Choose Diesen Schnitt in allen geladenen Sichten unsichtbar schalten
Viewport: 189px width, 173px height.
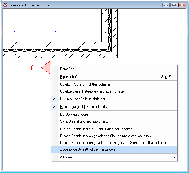(x=114, y=136)
